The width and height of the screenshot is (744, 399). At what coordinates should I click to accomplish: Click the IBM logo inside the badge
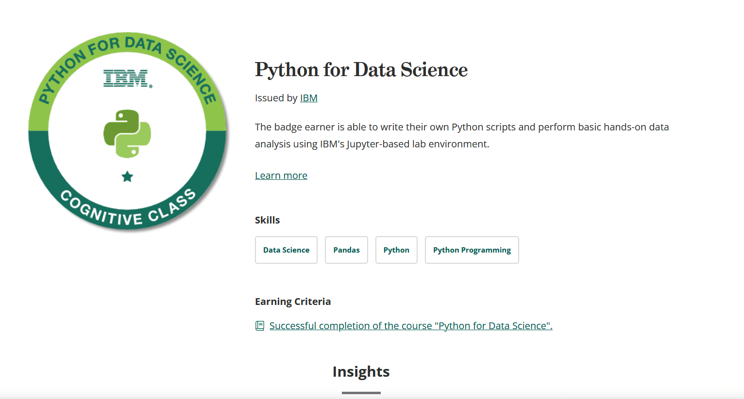click(127, 79)
